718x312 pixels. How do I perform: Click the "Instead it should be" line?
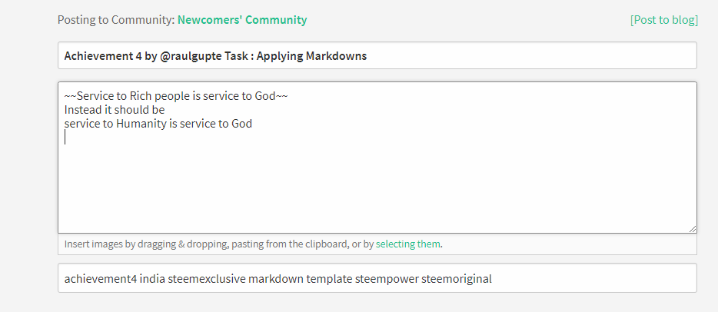tap(115, 110)
